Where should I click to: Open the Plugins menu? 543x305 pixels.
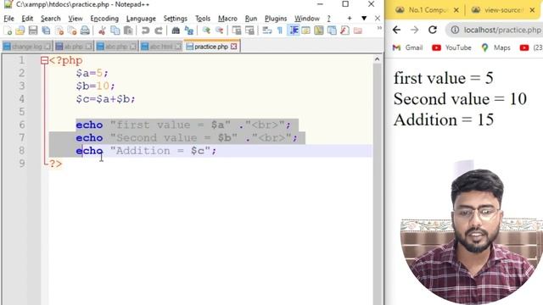[x=276, y=19]
